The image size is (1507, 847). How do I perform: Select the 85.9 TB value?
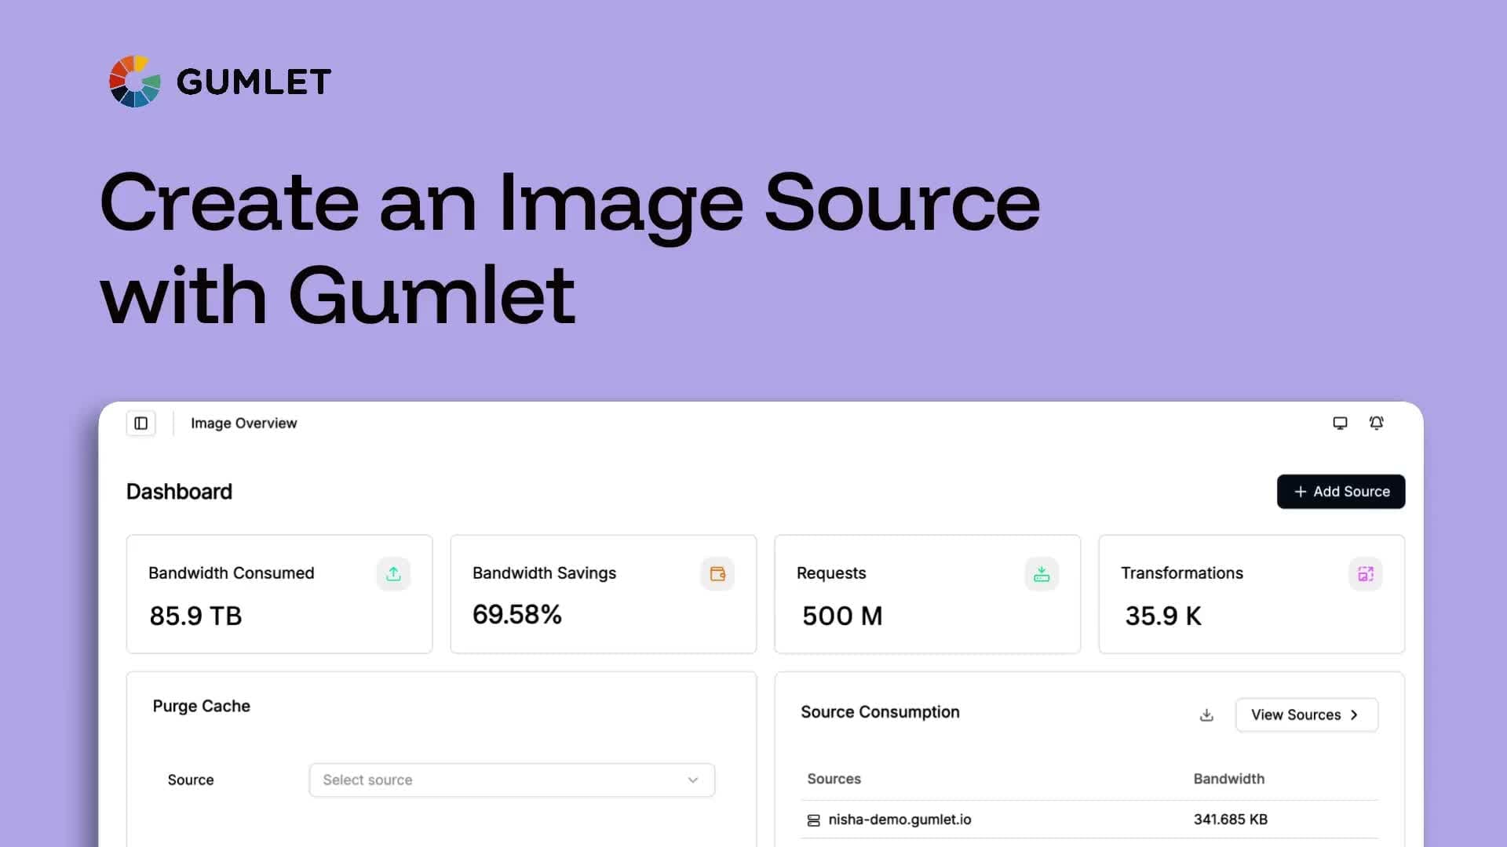click(x=195, y=616)
